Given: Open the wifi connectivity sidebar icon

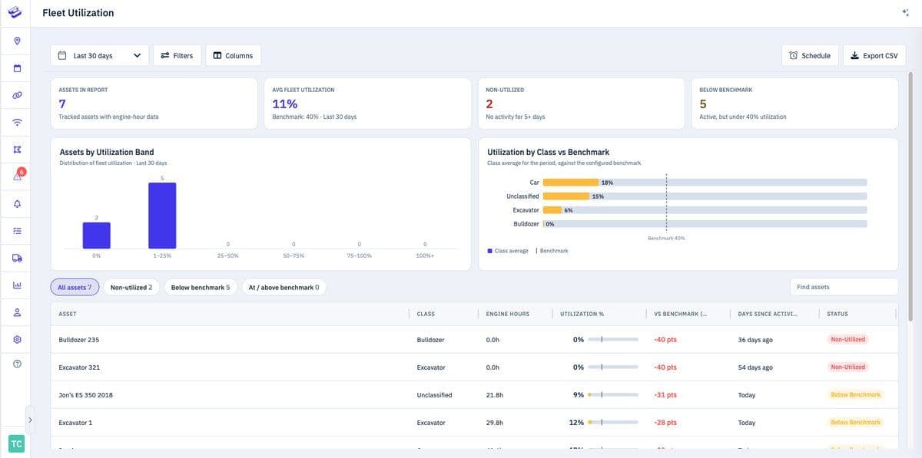Looking at the screenshot, I should click(17, 122).
